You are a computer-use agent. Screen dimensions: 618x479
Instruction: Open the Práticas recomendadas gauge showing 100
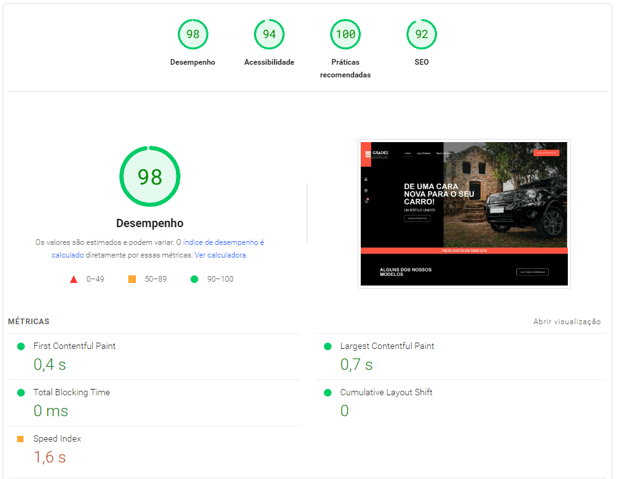[x=346, y=35]
